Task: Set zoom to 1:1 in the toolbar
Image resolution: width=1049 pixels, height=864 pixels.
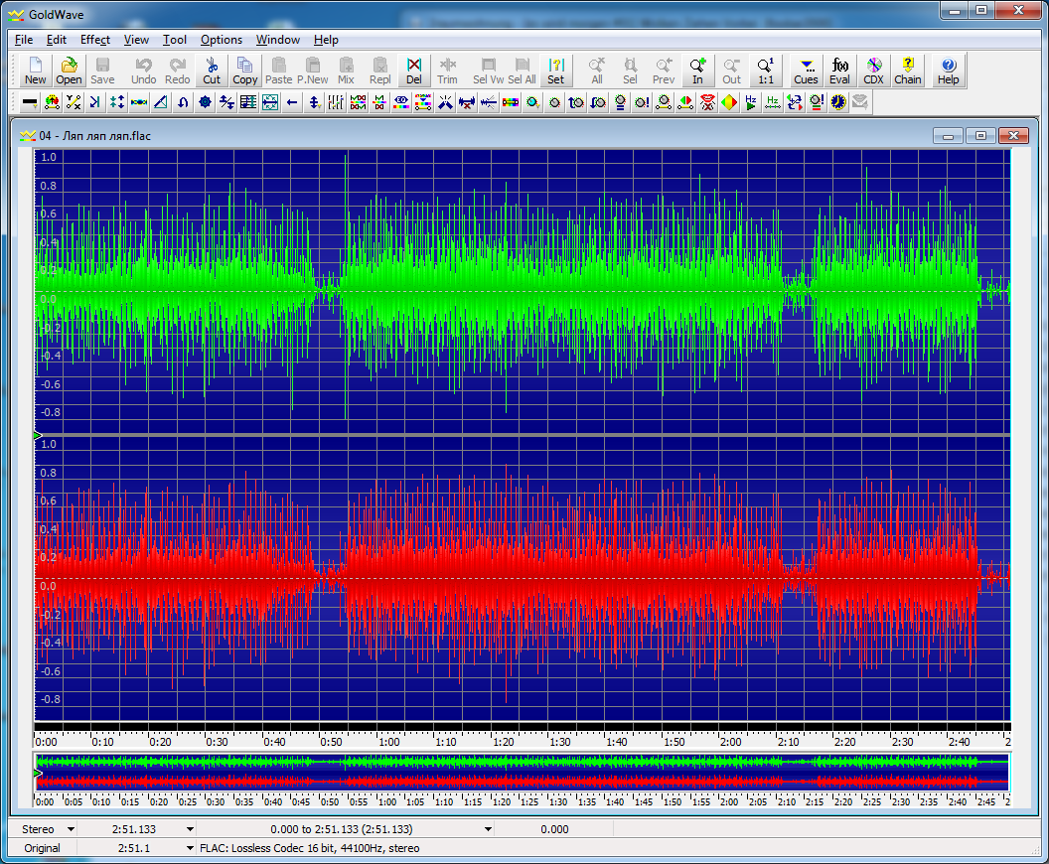Action: point(765,71)
